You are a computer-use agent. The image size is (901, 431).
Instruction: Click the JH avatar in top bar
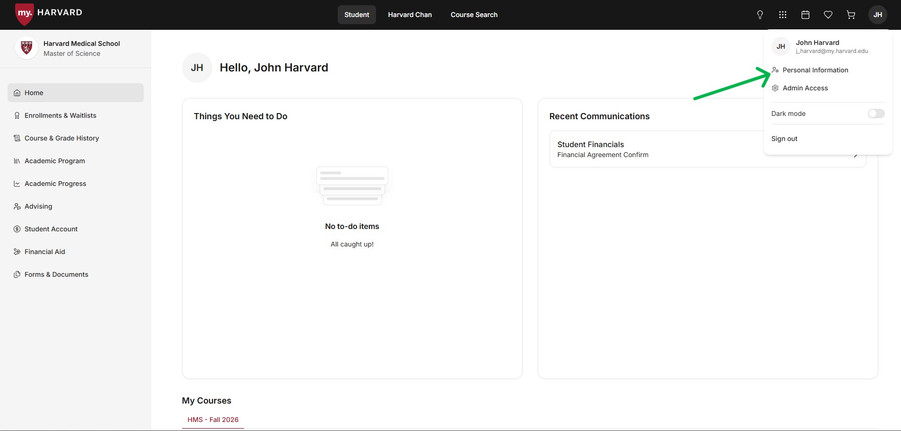coord(878,15)
